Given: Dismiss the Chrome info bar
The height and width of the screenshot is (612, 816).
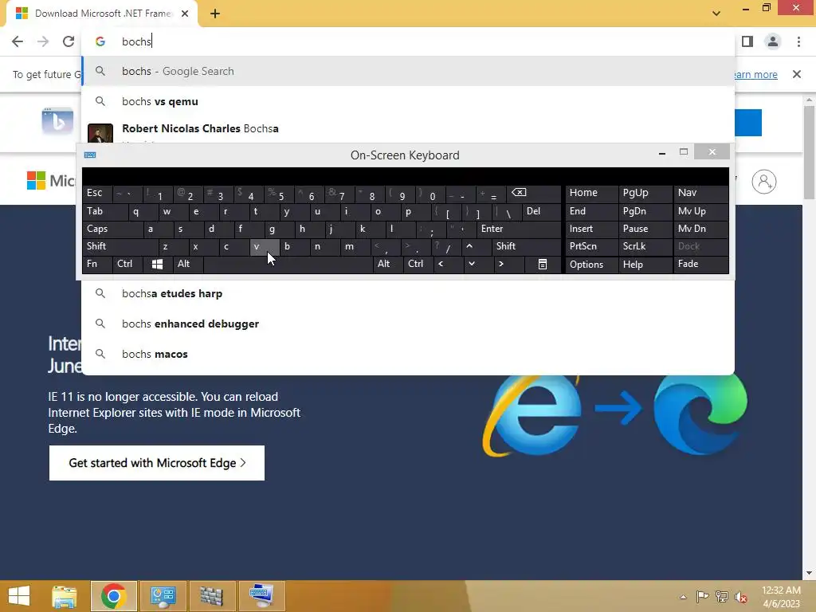Looking at the screenshot, I should pos(797,74).
